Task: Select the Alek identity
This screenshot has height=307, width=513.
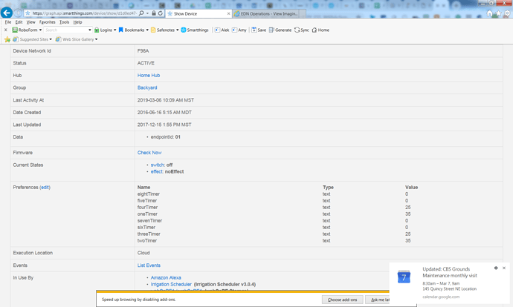Action: [x=222, y=30]
